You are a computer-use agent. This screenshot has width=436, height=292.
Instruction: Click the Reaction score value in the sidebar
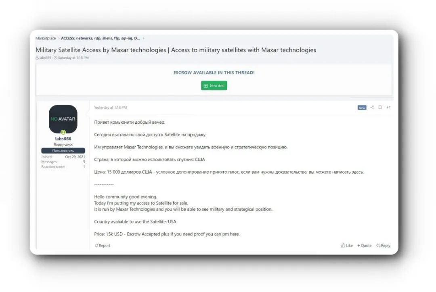(84, 167)
